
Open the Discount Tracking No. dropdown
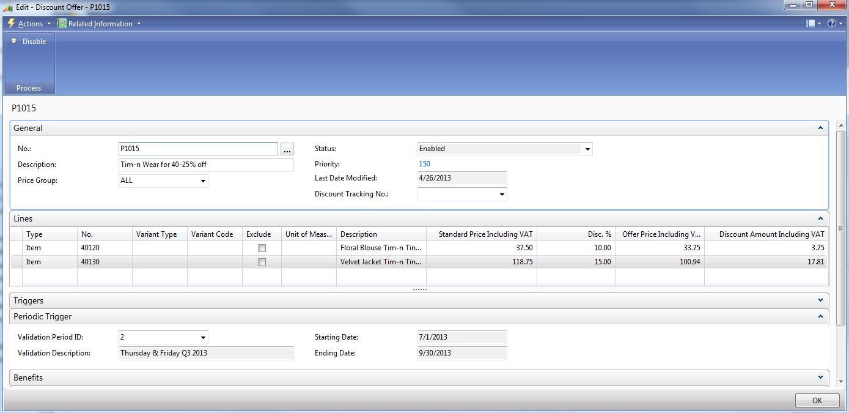(502, 195)
